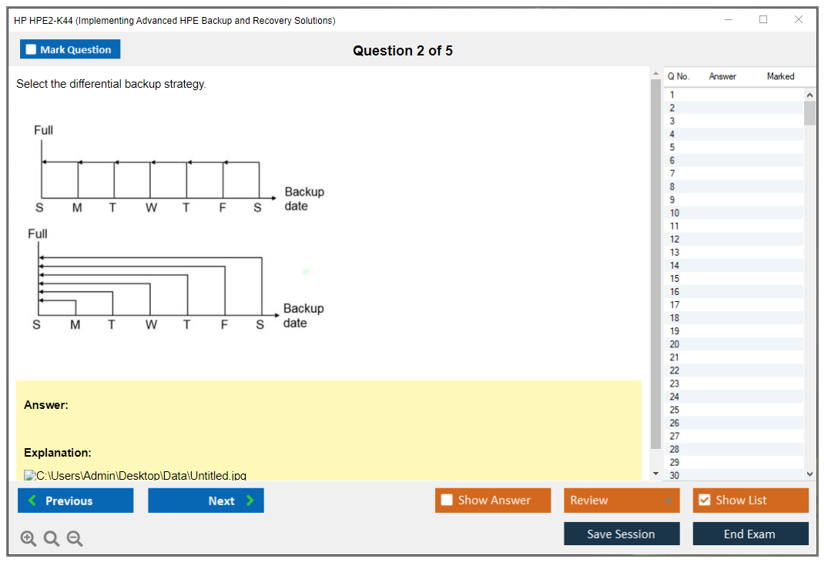Image resolution: width=828 pixels, height=566 pixels.
Task: Click question pane scroll up arrow
Action: tap(655, 74)
